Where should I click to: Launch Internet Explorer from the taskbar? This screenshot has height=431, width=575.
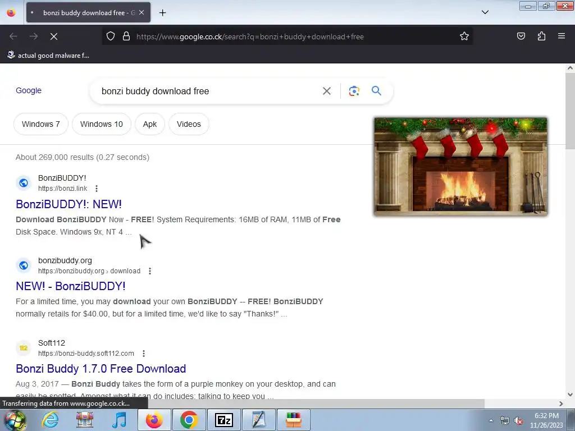(x=50, y=420)
